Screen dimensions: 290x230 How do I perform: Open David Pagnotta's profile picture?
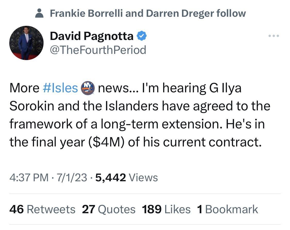tap(26, 43)
